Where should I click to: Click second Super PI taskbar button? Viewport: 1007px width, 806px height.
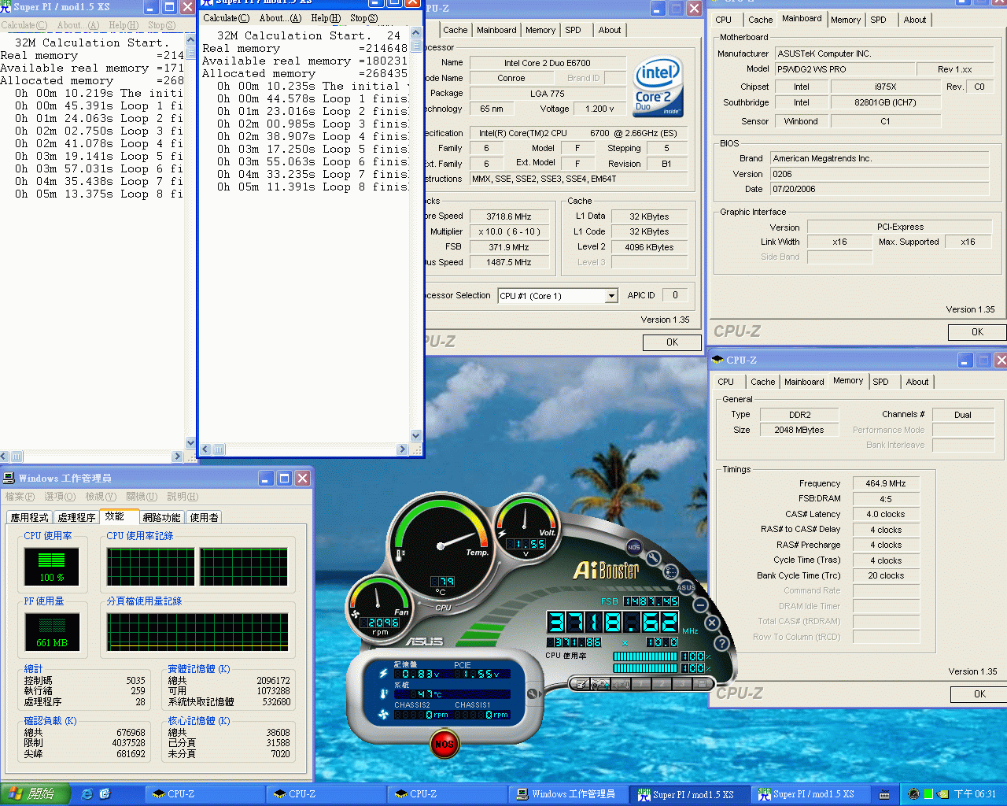tap(808, 794)
